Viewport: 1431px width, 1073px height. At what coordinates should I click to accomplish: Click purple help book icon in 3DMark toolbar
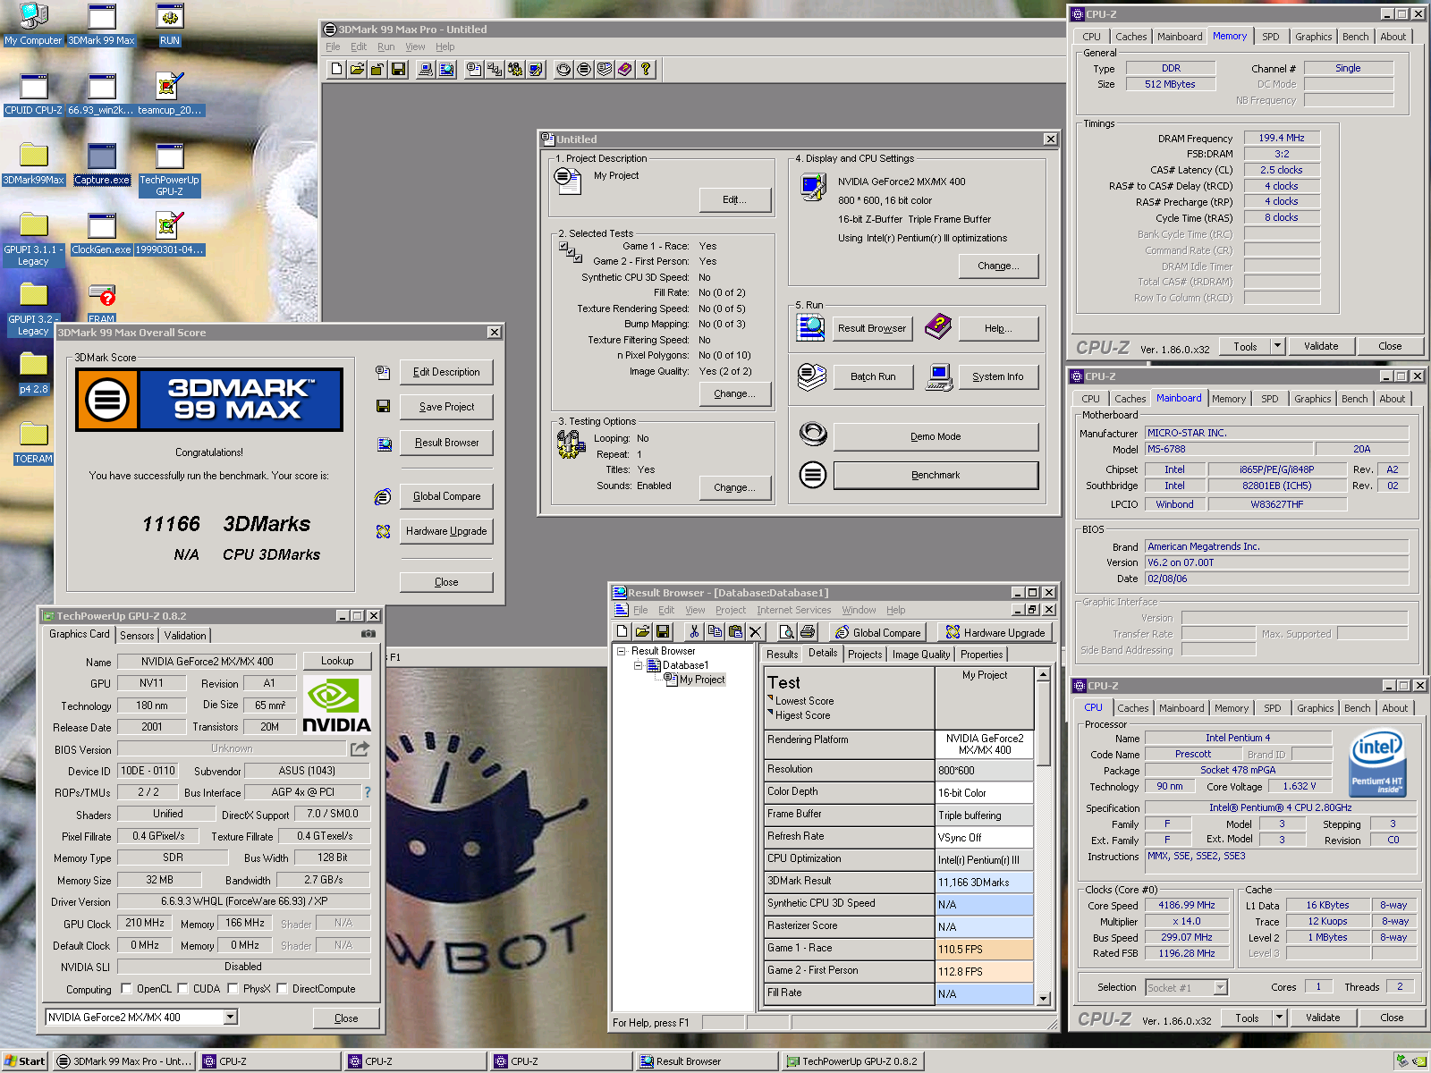625,69
